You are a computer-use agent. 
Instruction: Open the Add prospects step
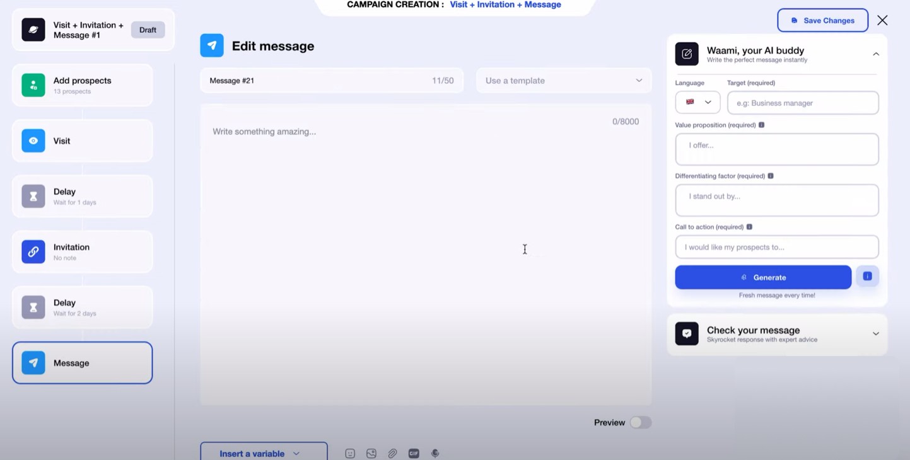82,84
